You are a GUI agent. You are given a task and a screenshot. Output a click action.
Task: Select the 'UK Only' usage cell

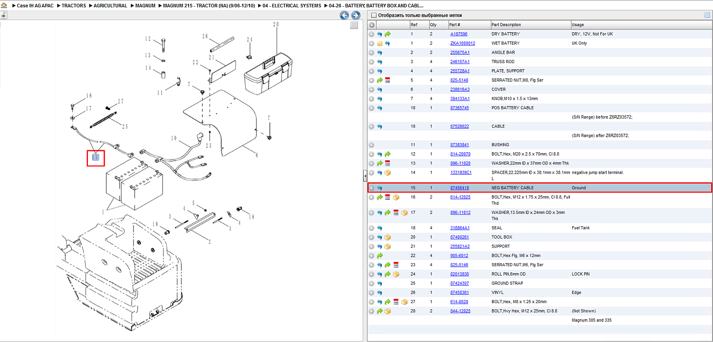tap(579, 44)
